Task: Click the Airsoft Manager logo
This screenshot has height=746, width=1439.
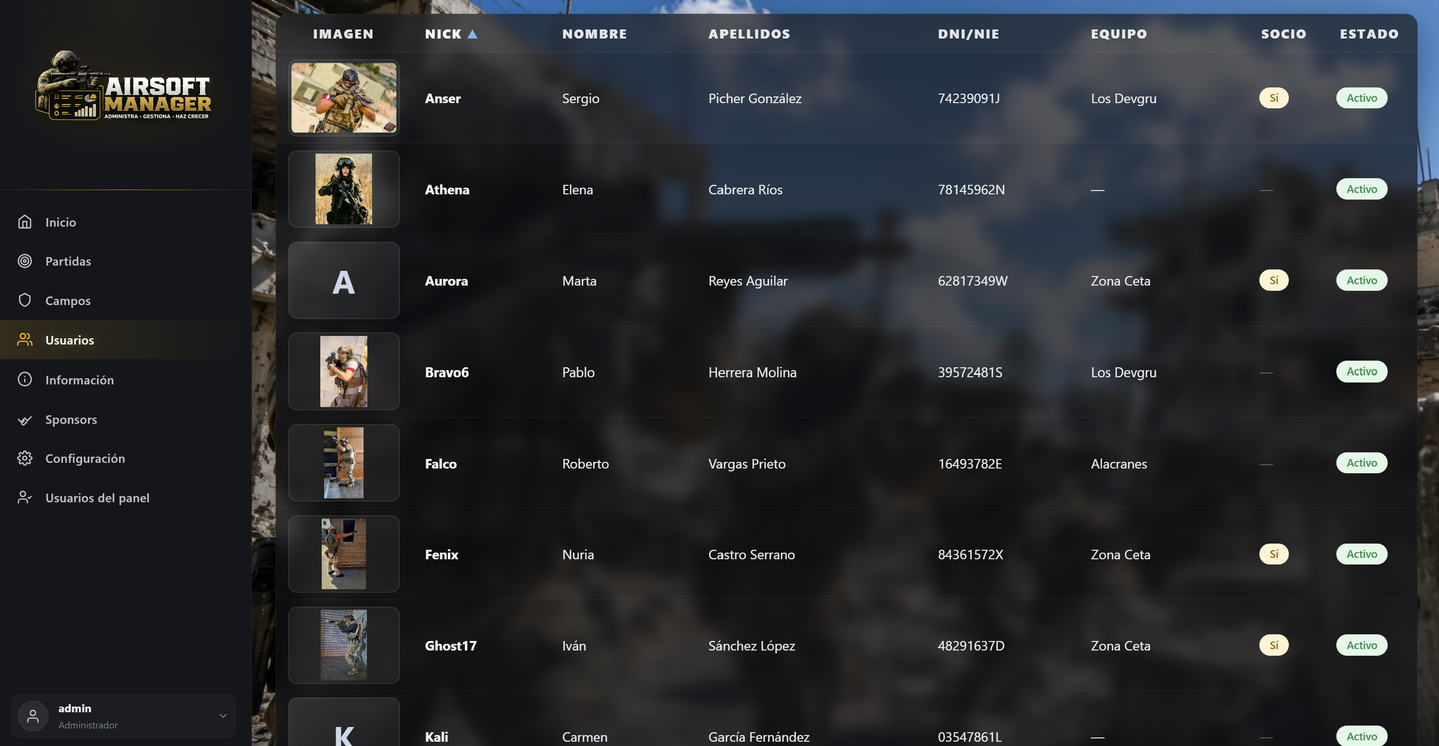Action: tap(123, 85)
